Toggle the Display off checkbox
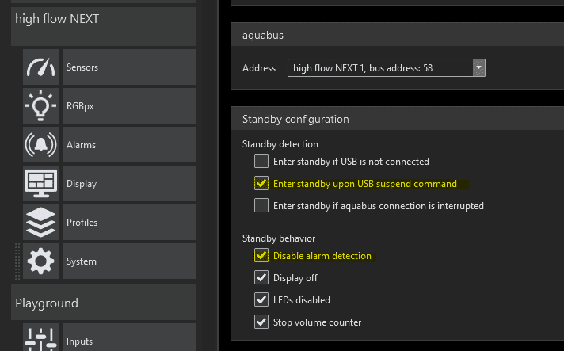 (x=261, y=277)
